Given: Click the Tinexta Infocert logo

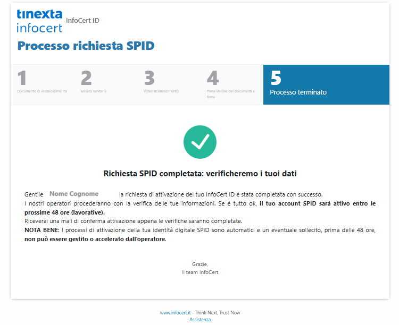Looking at the screenshot, I should (39, 21).
